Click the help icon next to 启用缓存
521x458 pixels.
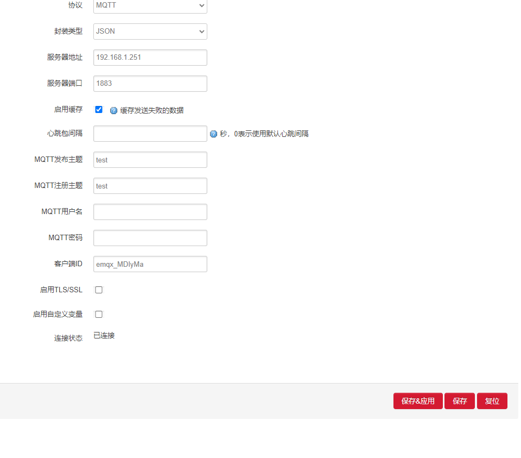tap(113, 110)
